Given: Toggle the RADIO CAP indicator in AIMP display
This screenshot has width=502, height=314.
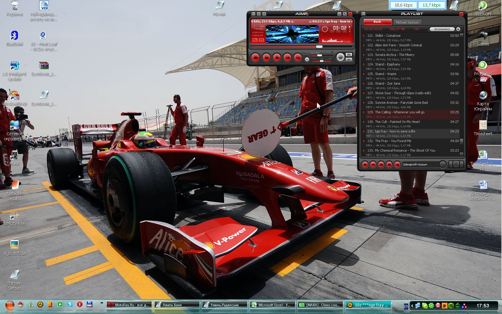Looking at the screenshot, I should click(258, 35).
